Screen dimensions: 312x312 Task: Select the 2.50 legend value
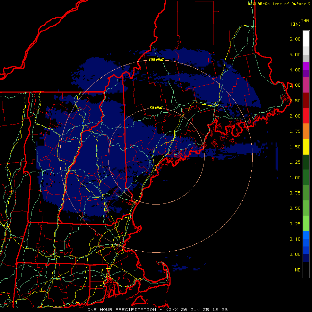(295, 101)
